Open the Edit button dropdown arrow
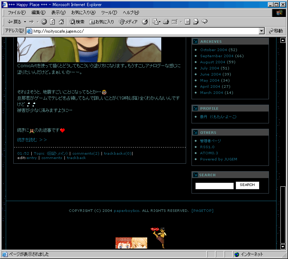288x259 pixels. point(181,22)
